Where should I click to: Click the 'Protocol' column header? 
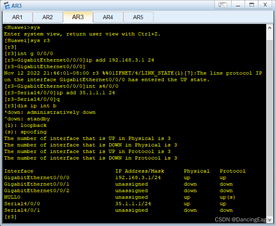tap(233, 171)
